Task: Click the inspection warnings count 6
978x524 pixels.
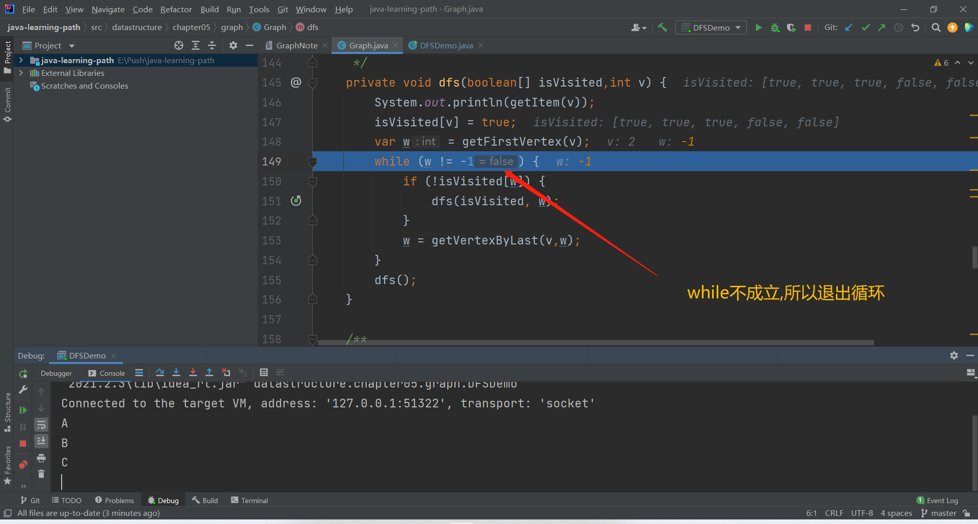Action: coord(941,63)
